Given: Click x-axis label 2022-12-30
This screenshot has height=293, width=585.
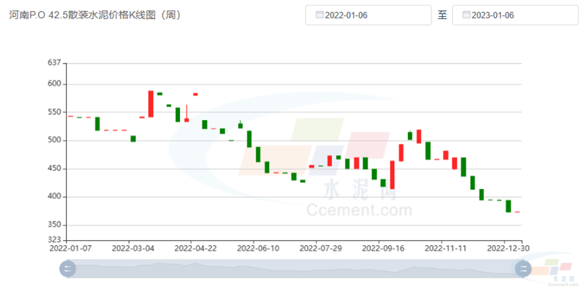Looking at the screenshot, I should click(x=508, y=248).
